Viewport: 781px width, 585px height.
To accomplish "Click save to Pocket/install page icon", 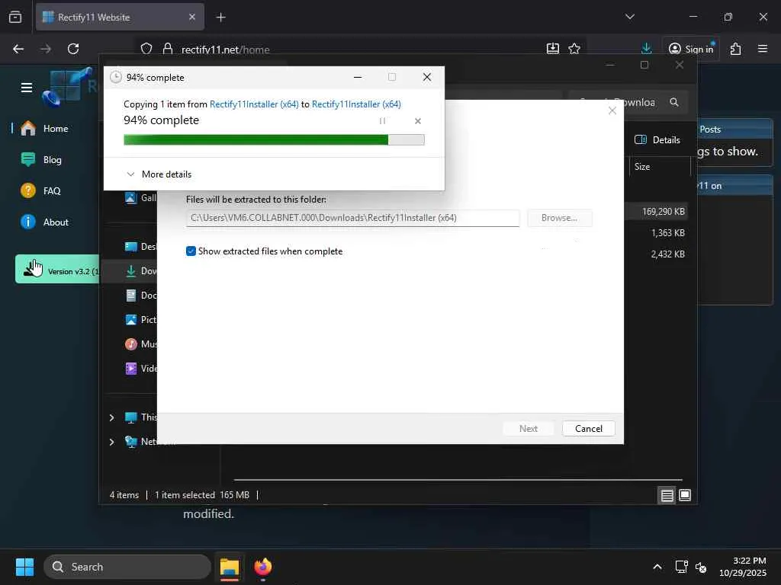I will point(552,49).
